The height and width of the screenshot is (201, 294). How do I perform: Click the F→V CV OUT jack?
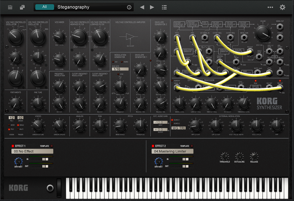tap(241, 87)
